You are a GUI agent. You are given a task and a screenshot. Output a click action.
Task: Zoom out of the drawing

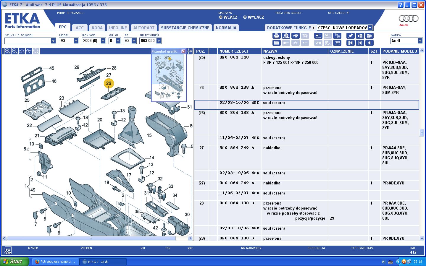click(x=15, y=51)
